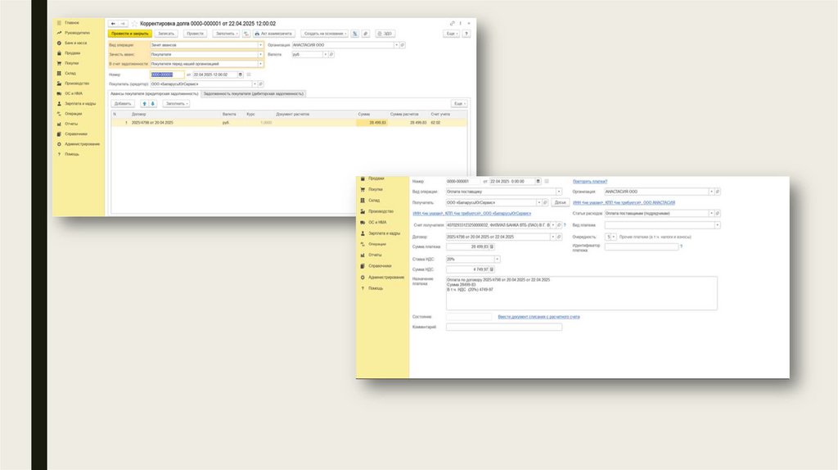Select the Авансы покупателя (кредиторская задолженность) tab
This screenshot has height=470, width=838.
(154, 93)
